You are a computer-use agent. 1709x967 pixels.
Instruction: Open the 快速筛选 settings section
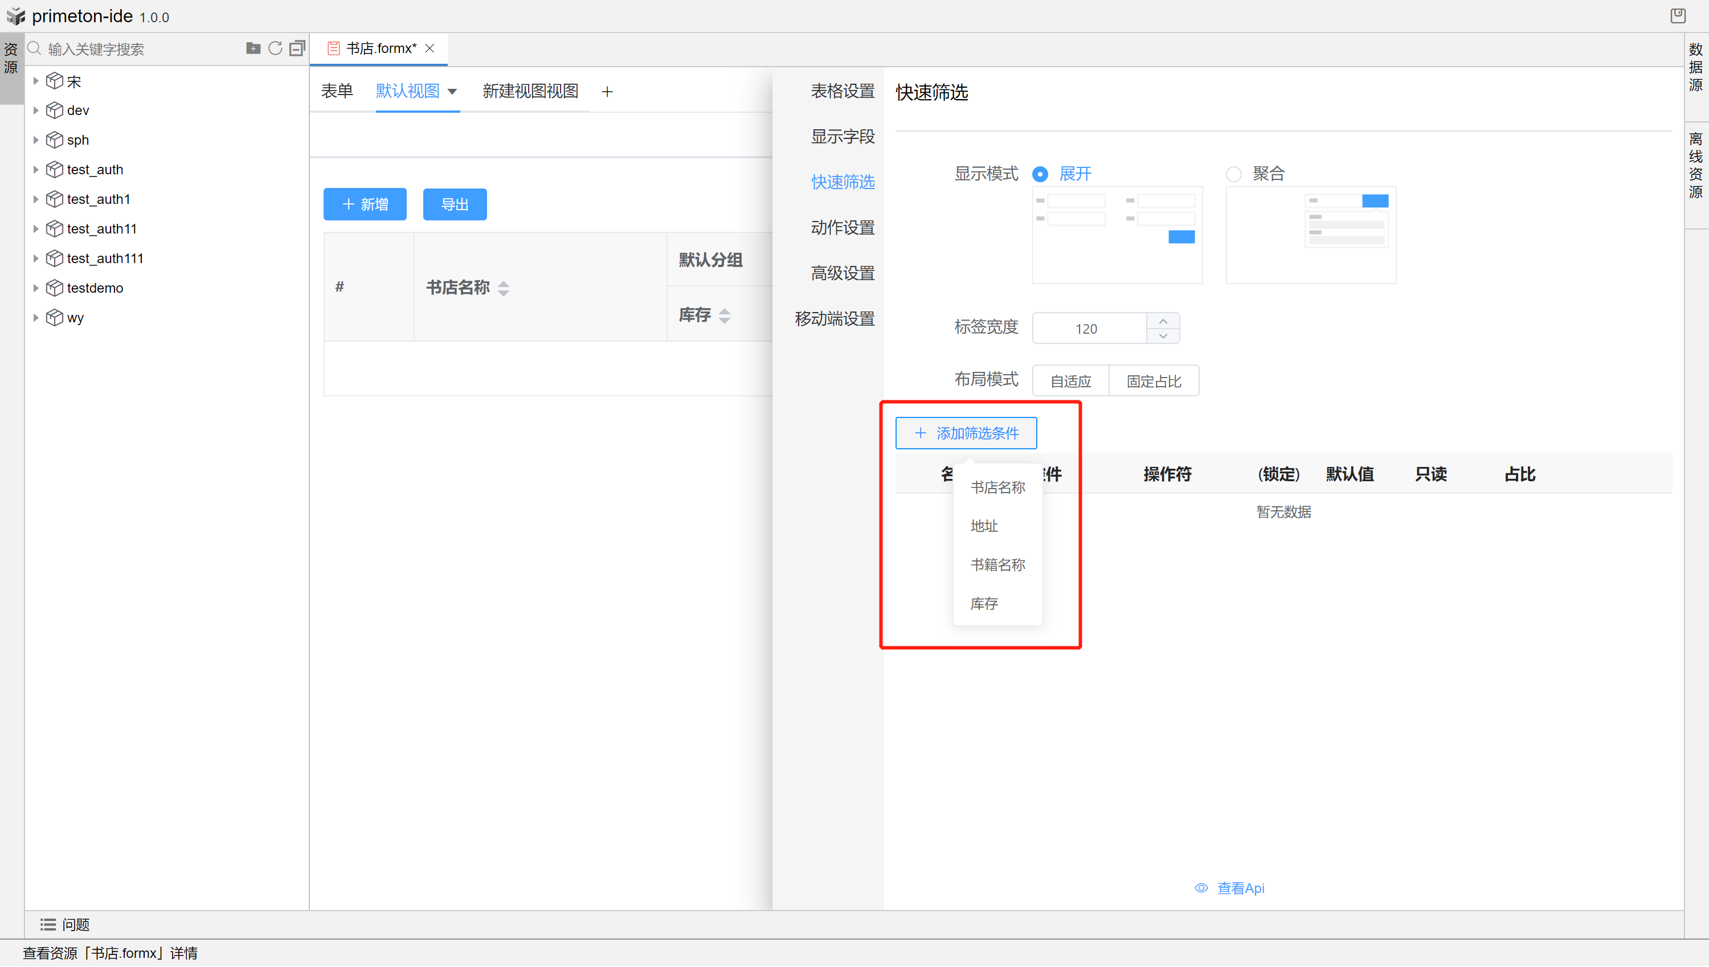842,182
